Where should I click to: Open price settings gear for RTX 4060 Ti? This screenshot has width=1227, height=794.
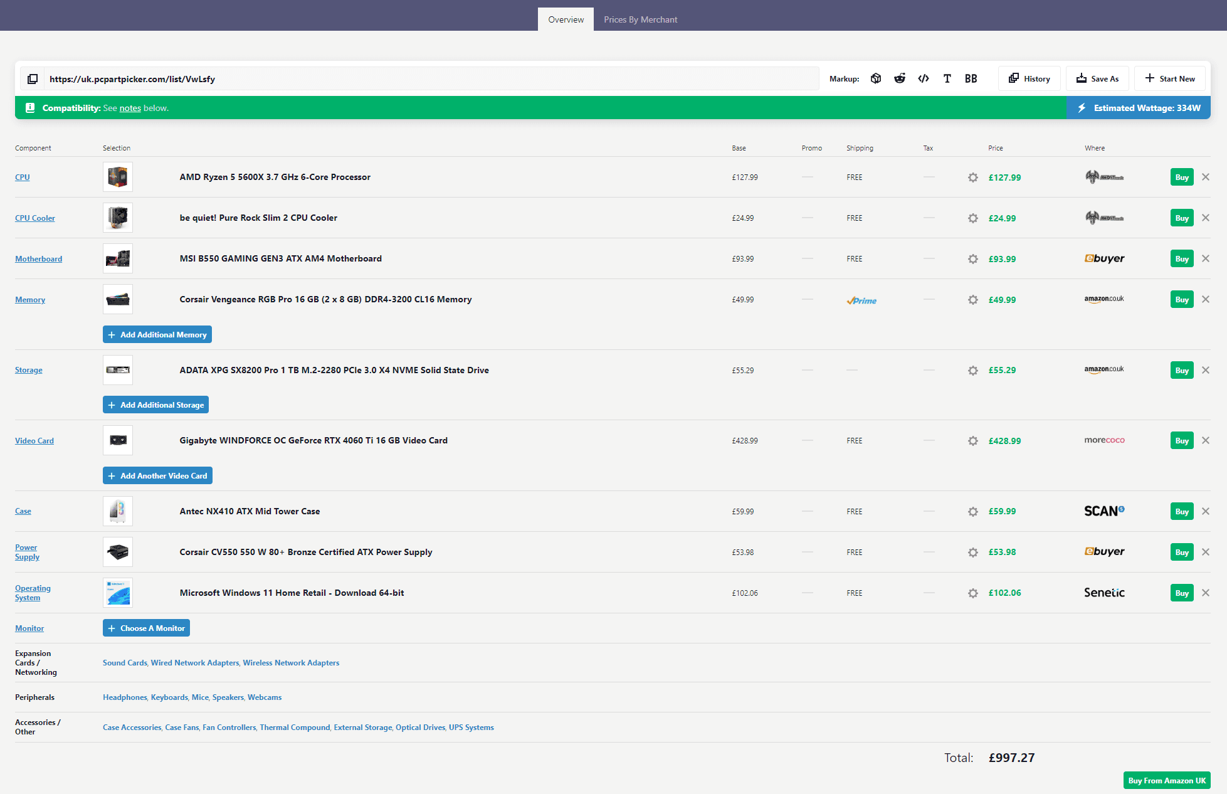pyautogui.click(x=973, y=441)
